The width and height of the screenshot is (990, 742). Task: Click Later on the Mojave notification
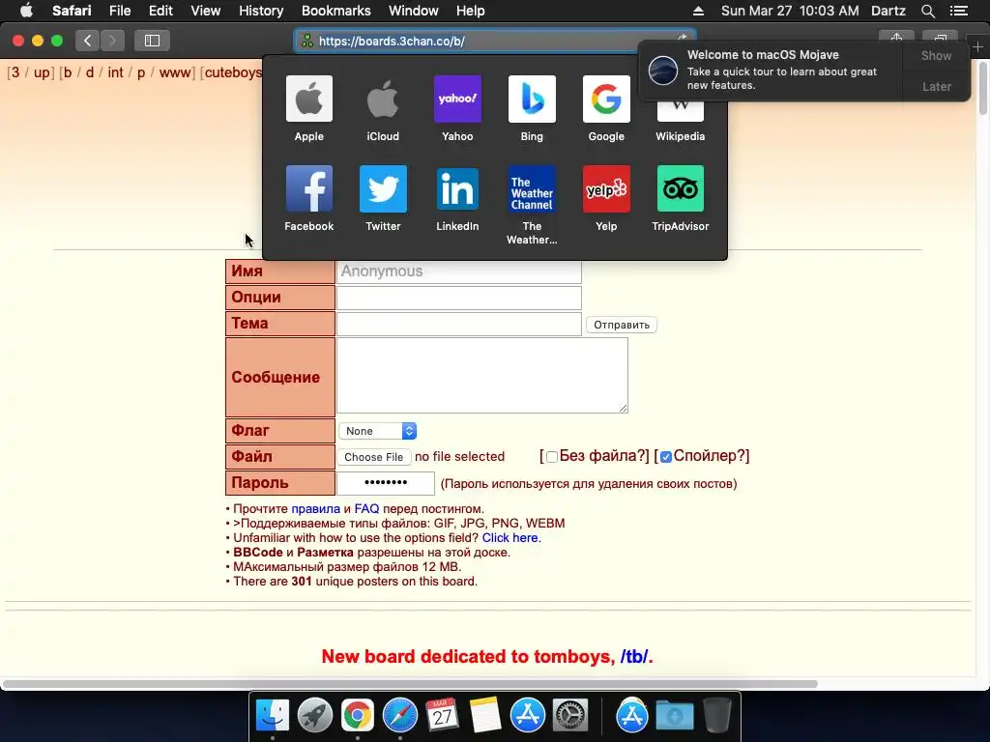[936, 86]
